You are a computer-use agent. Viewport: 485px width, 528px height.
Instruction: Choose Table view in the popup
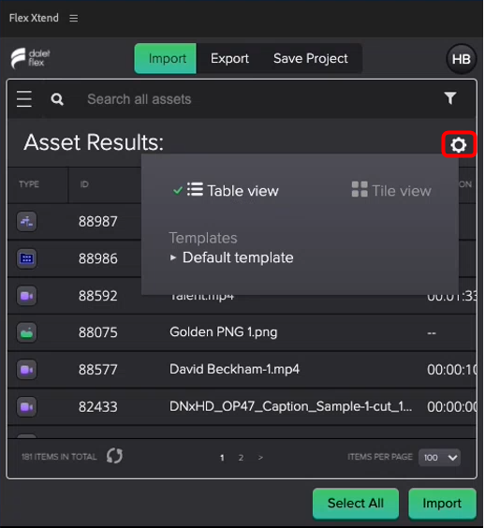click(x=226, y=191)
